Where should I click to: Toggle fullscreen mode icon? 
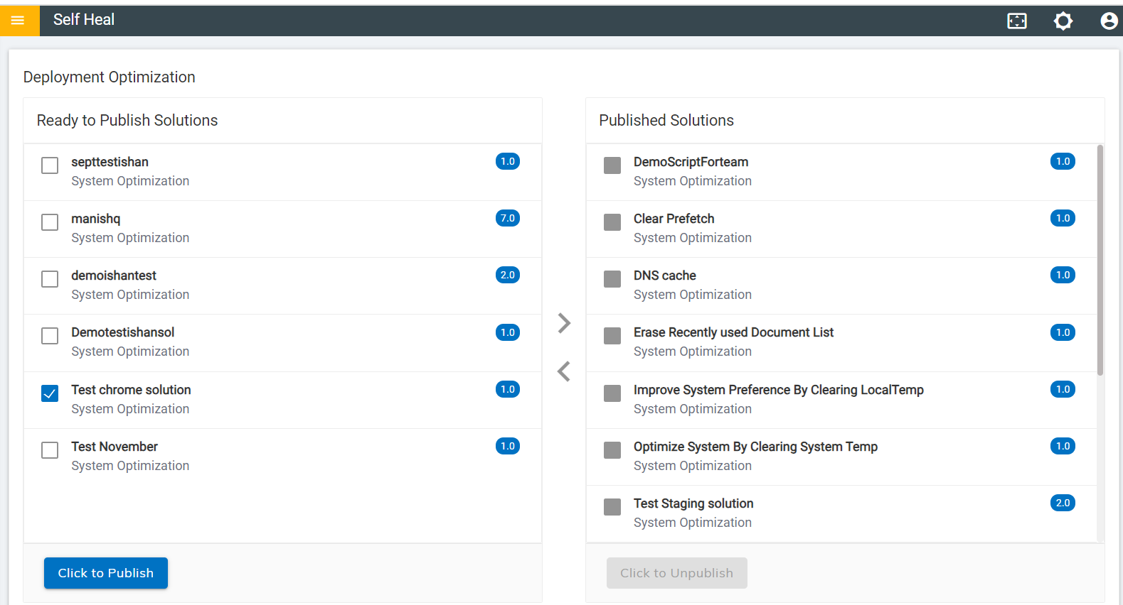pyautogui.click(x=1017, y=21)
